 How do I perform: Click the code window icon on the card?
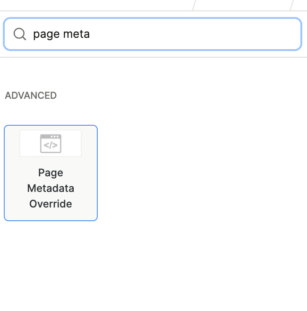51,144
